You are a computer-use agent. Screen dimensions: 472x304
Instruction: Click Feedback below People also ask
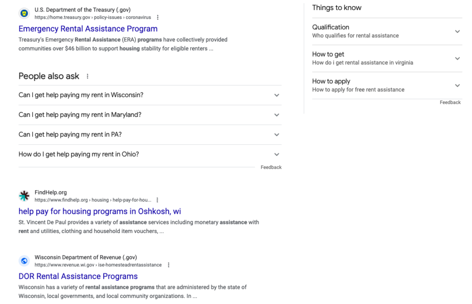coord(271,167)
